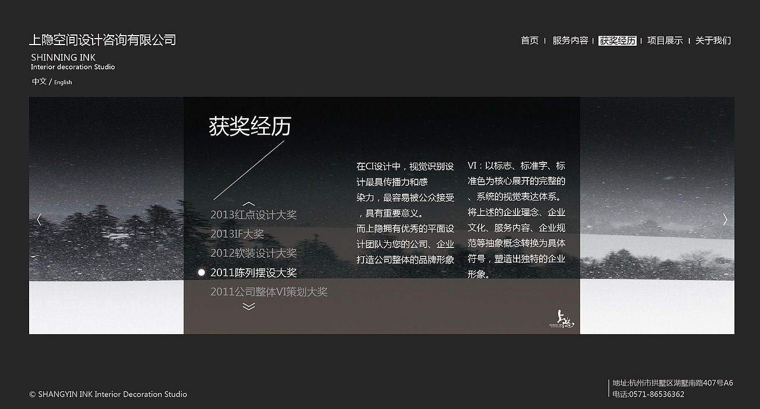Move award list up with chevron above 2013红点设计大奖
The height and width of the screenshot is (409, 760).
pyautogui.click(x=249, y=204)
